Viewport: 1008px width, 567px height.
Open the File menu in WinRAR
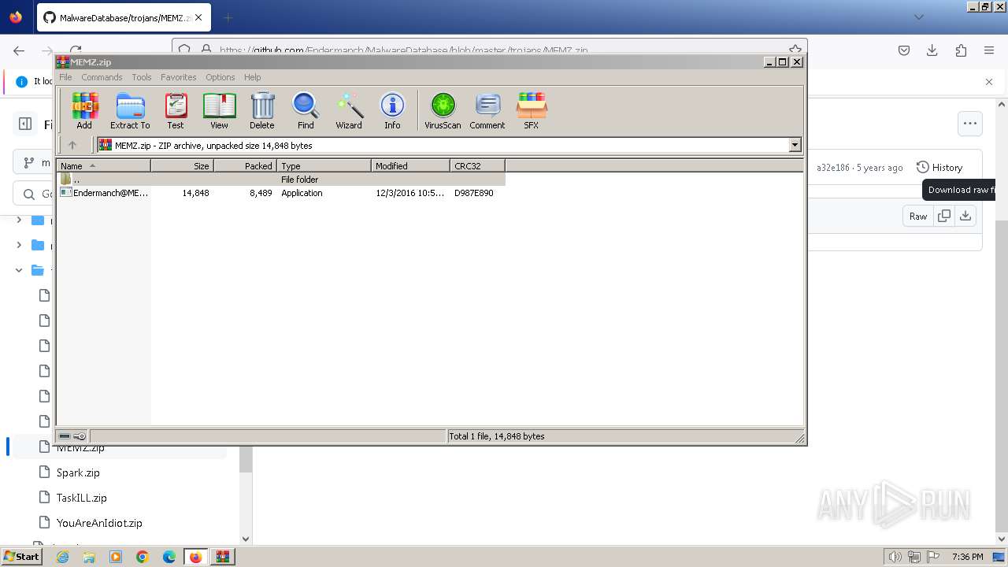point(65,77)
